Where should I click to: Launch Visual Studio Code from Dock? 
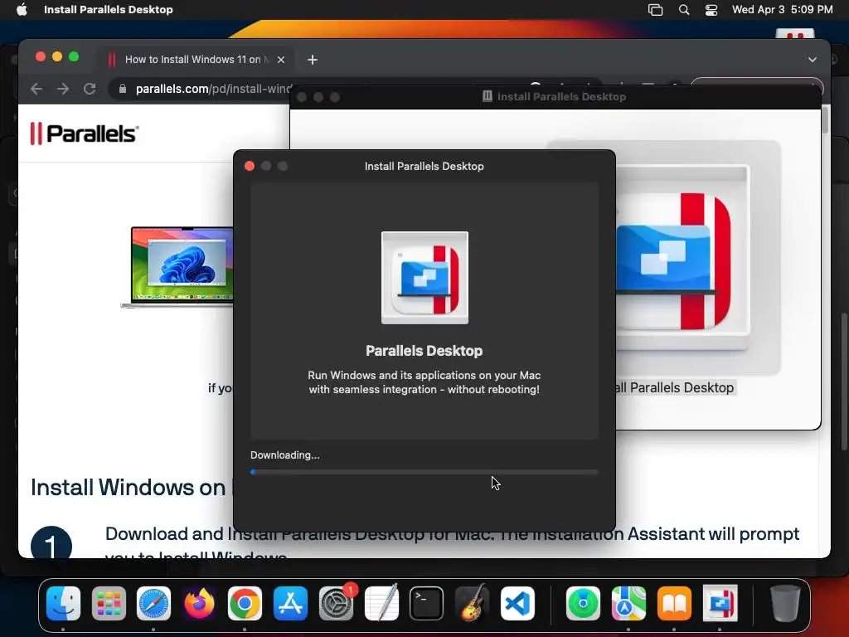(517, 603)
